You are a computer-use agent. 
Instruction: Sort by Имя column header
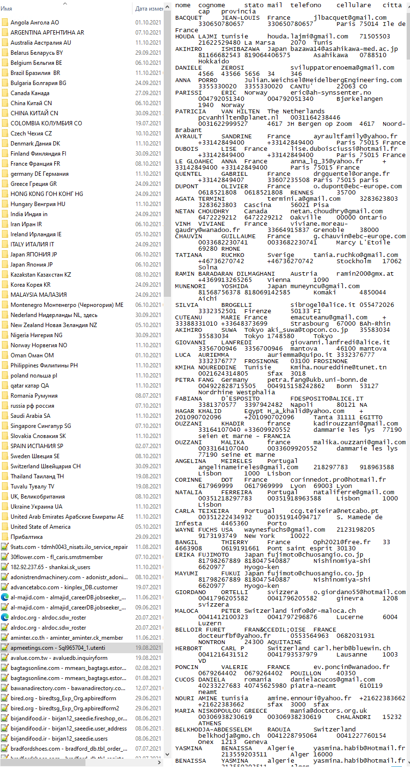29,9
